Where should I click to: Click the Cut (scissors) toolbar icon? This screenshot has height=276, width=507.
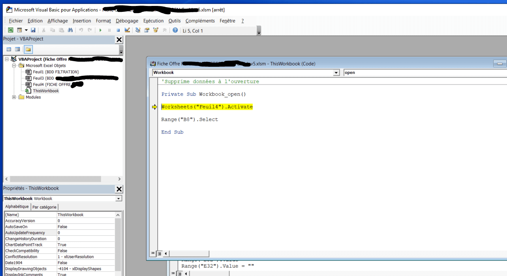pos(44,30)
